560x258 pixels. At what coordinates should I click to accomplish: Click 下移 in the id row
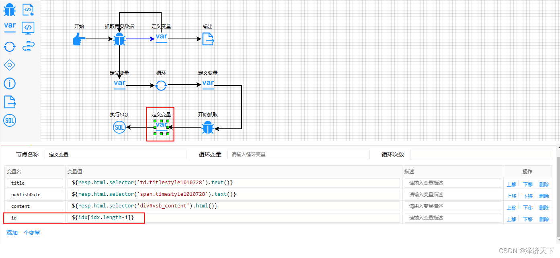[528, 219]
